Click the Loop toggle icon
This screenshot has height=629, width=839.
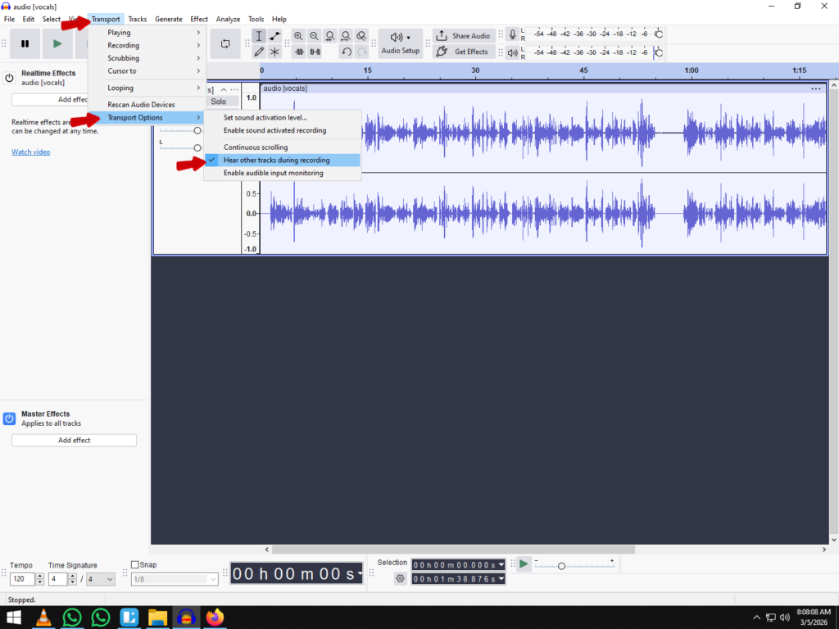(225, 43)
